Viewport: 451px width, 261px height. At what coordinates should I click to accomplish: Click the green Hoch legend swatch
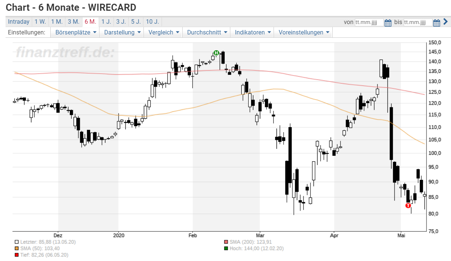pos(226,248)
